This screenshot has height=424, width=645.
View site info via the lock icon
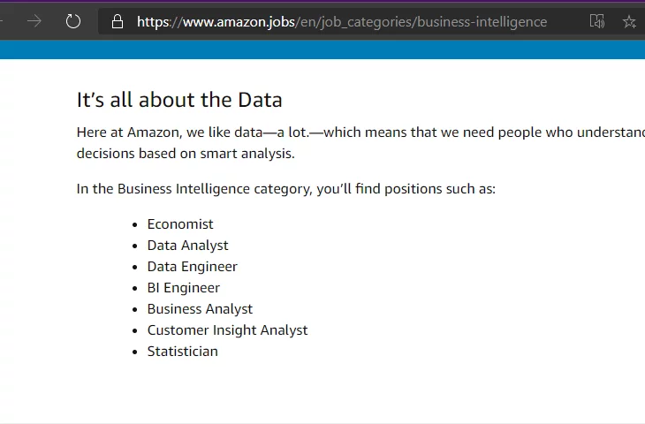(117, 21)
